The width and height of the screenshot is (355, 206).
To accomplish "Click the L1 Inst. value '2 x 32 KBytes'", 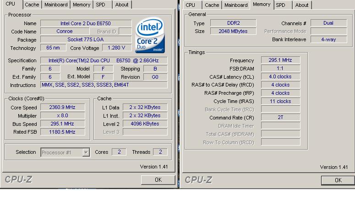I will pyautogui.click(x=145, y=115).
